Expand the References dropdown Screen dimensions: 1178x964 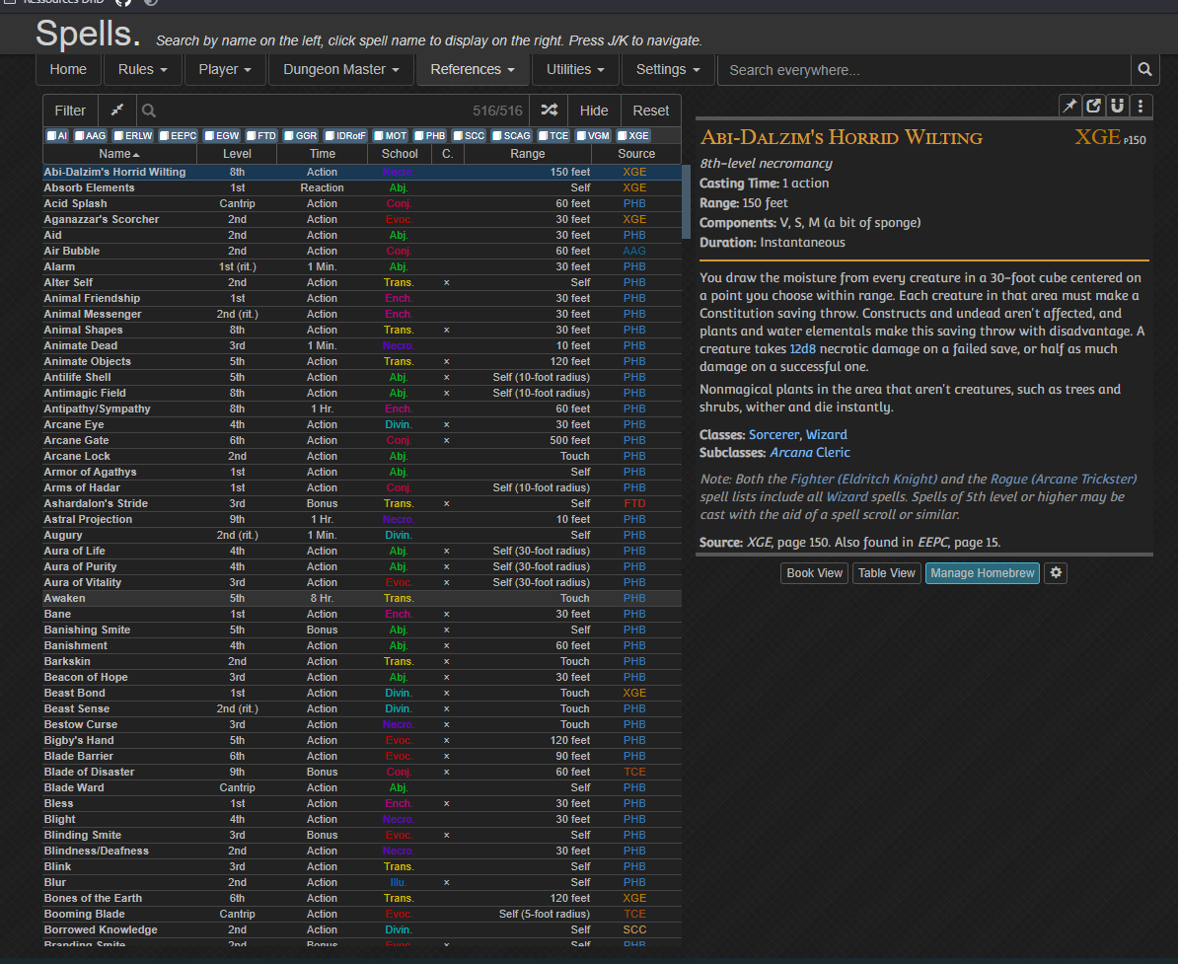[473, 70]
